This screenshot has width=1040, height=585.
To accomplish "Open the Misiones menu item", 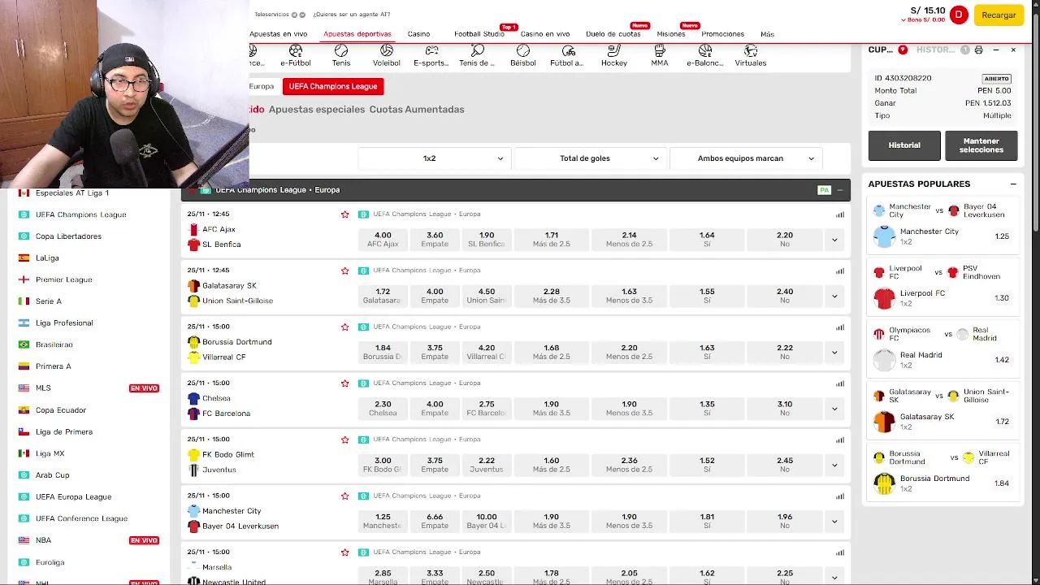I will [x=671, y=34].
